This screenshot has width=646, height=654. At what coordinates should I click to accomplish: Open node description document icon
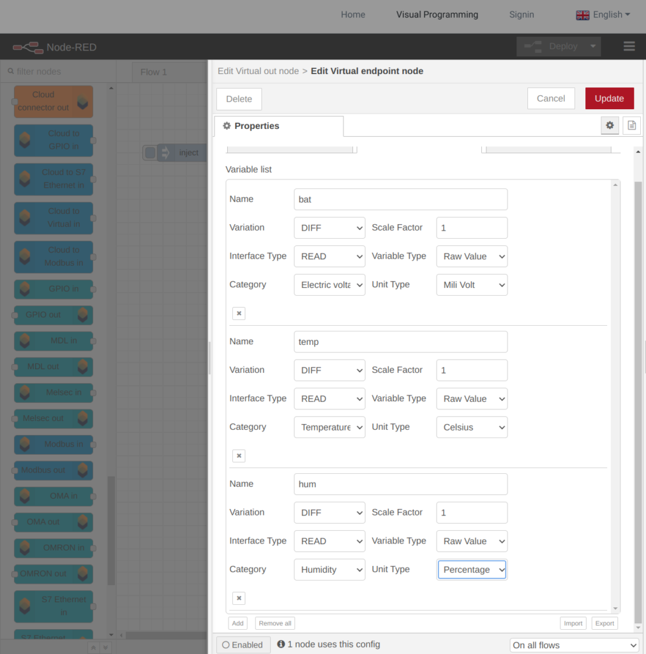click(x=631, y=125)
